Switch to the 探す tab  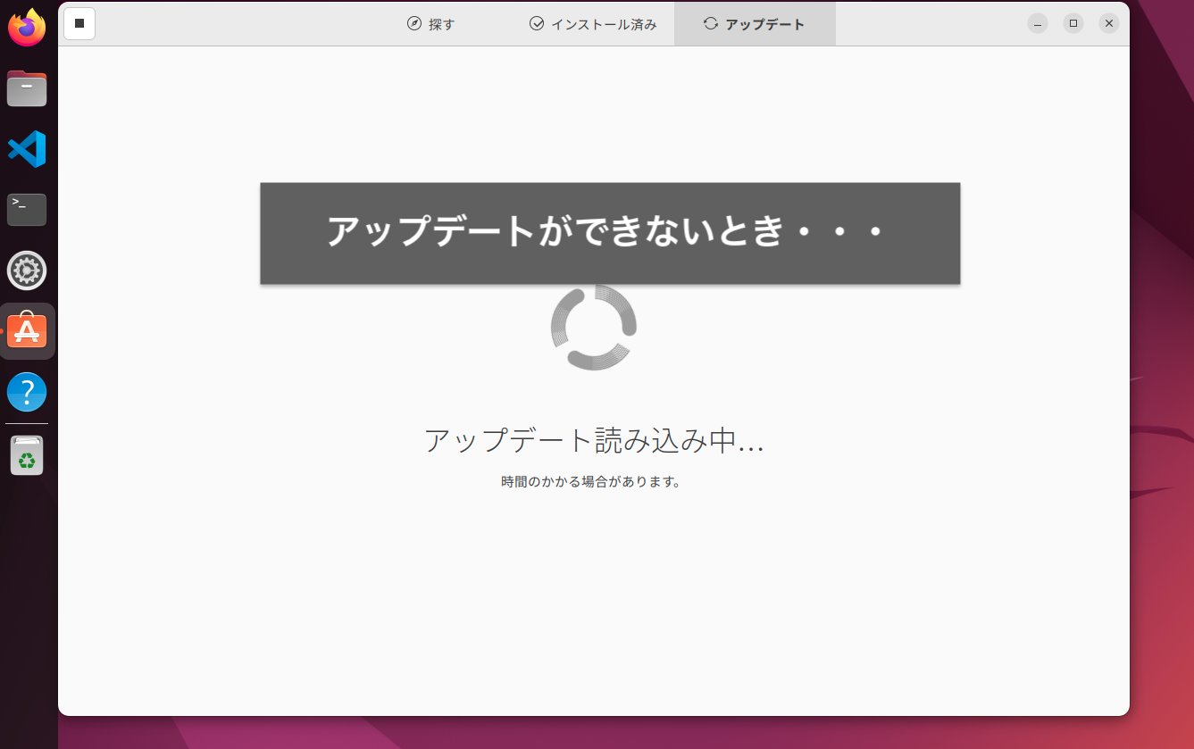[x=431, y=24]
